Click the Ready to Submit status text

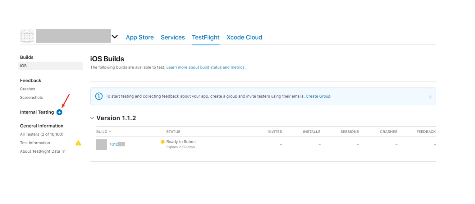(182, 142)
